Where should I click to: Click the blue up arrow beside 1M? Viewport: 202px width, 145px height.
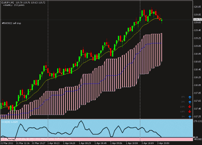(x=190, y=97)
